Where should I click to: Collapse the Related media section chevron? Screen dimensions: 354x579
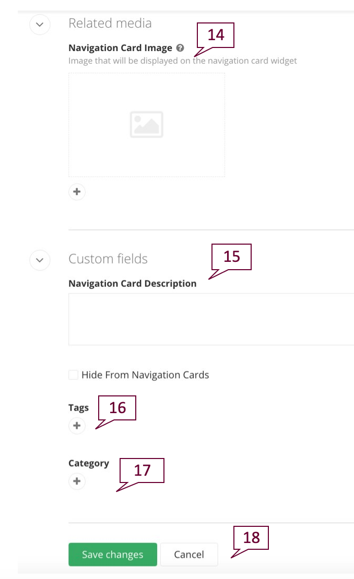point(40,25)
